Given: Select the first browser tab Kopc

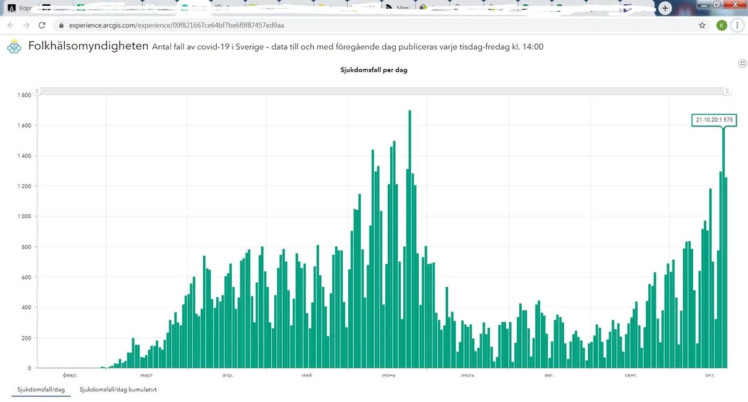Looking at the screenshot, I should pos(19,8).
